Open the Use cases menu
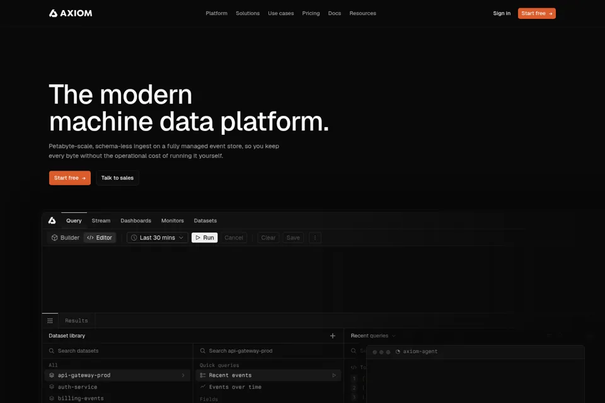This screenshot has height=403, width=605. (x=281, y=13)
